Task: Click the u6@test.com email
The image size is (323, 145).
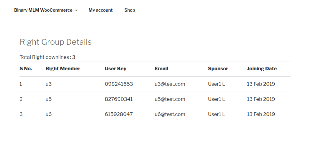Action: [x=170, y=114]
